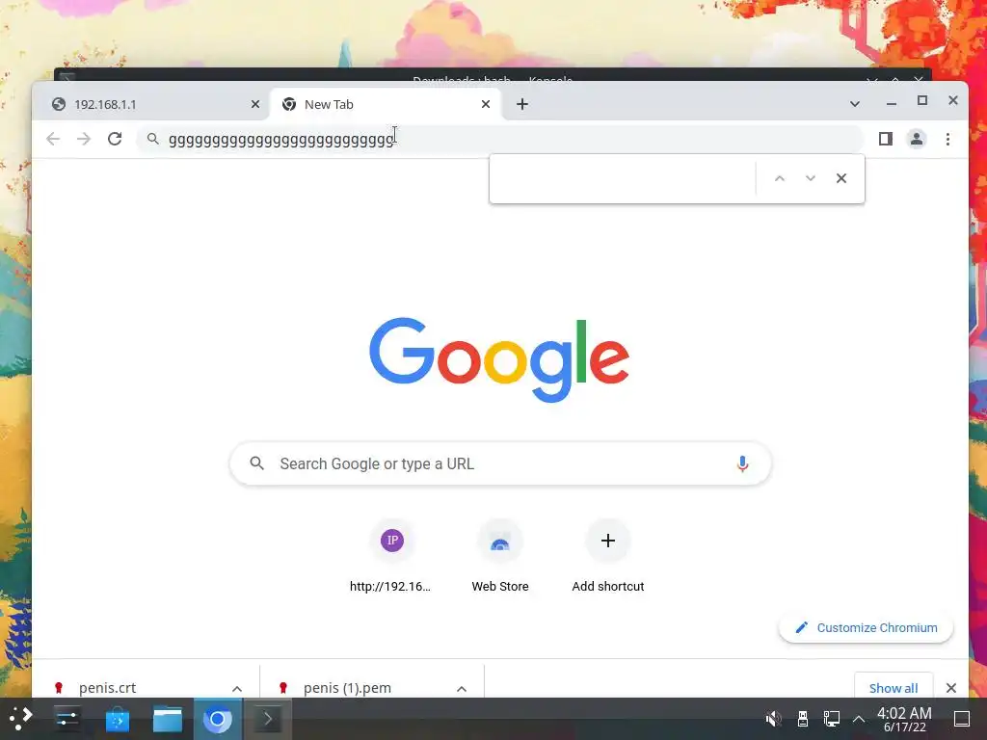Start voice search with the microphone

click(x=743, y=463)
